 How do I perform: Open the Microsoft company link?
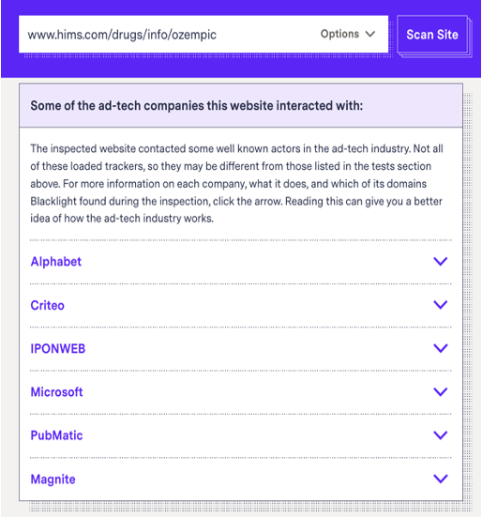(56, 392)
